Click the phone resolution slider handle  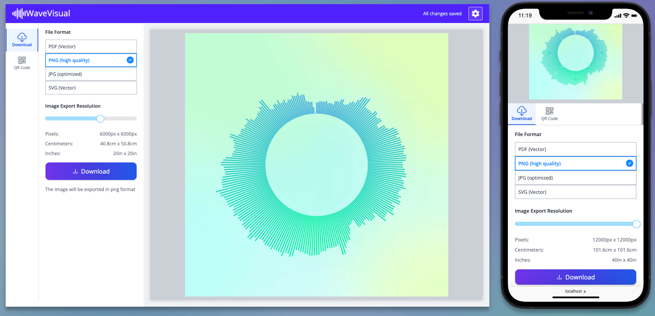[x=636, y=224]
